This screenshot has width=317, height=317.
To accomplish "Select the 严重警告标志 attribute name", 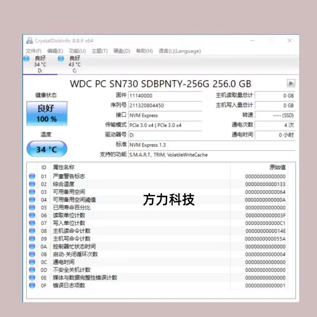I will (x=69, y=176).
